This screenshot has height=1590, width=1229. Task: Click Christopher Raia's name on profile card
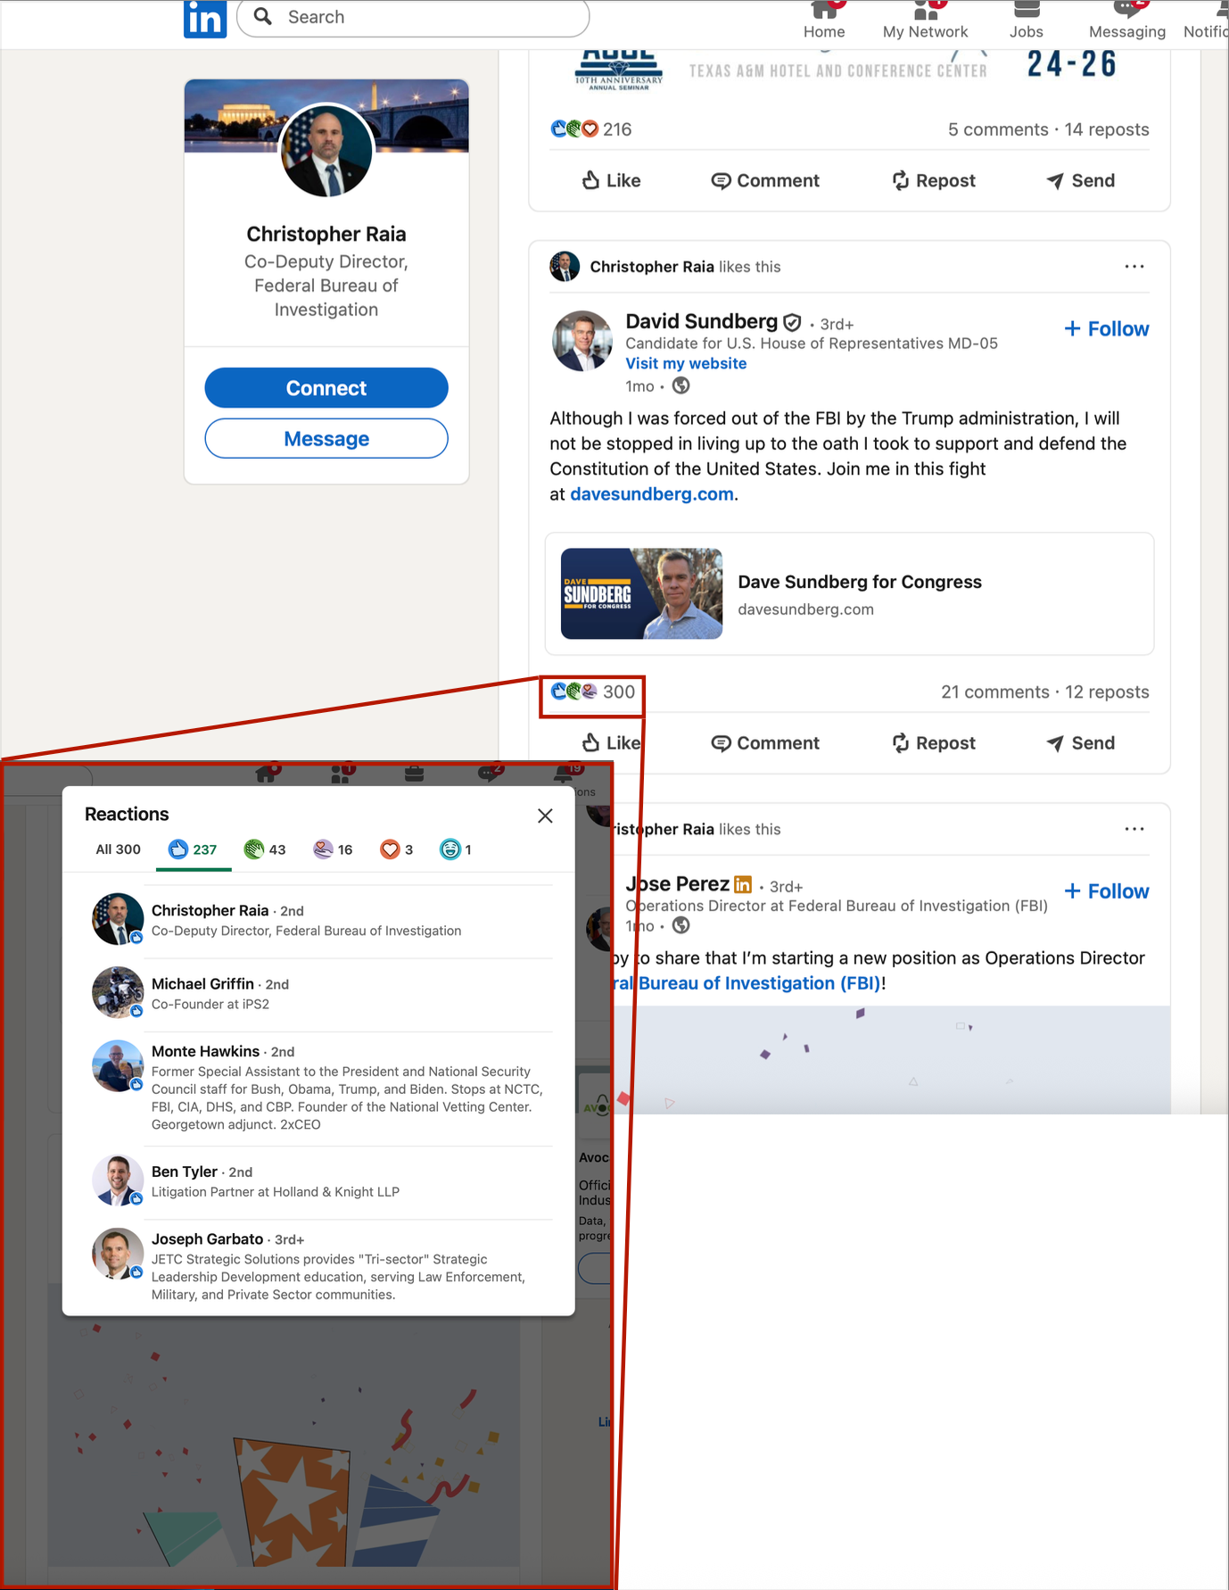326,234
